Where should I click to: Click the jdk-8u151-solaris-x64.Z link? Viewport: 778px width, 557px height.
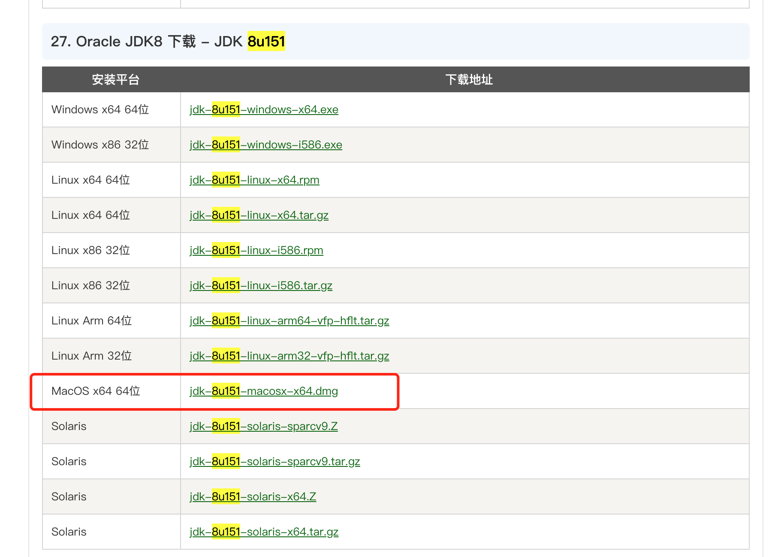(253, 497)
